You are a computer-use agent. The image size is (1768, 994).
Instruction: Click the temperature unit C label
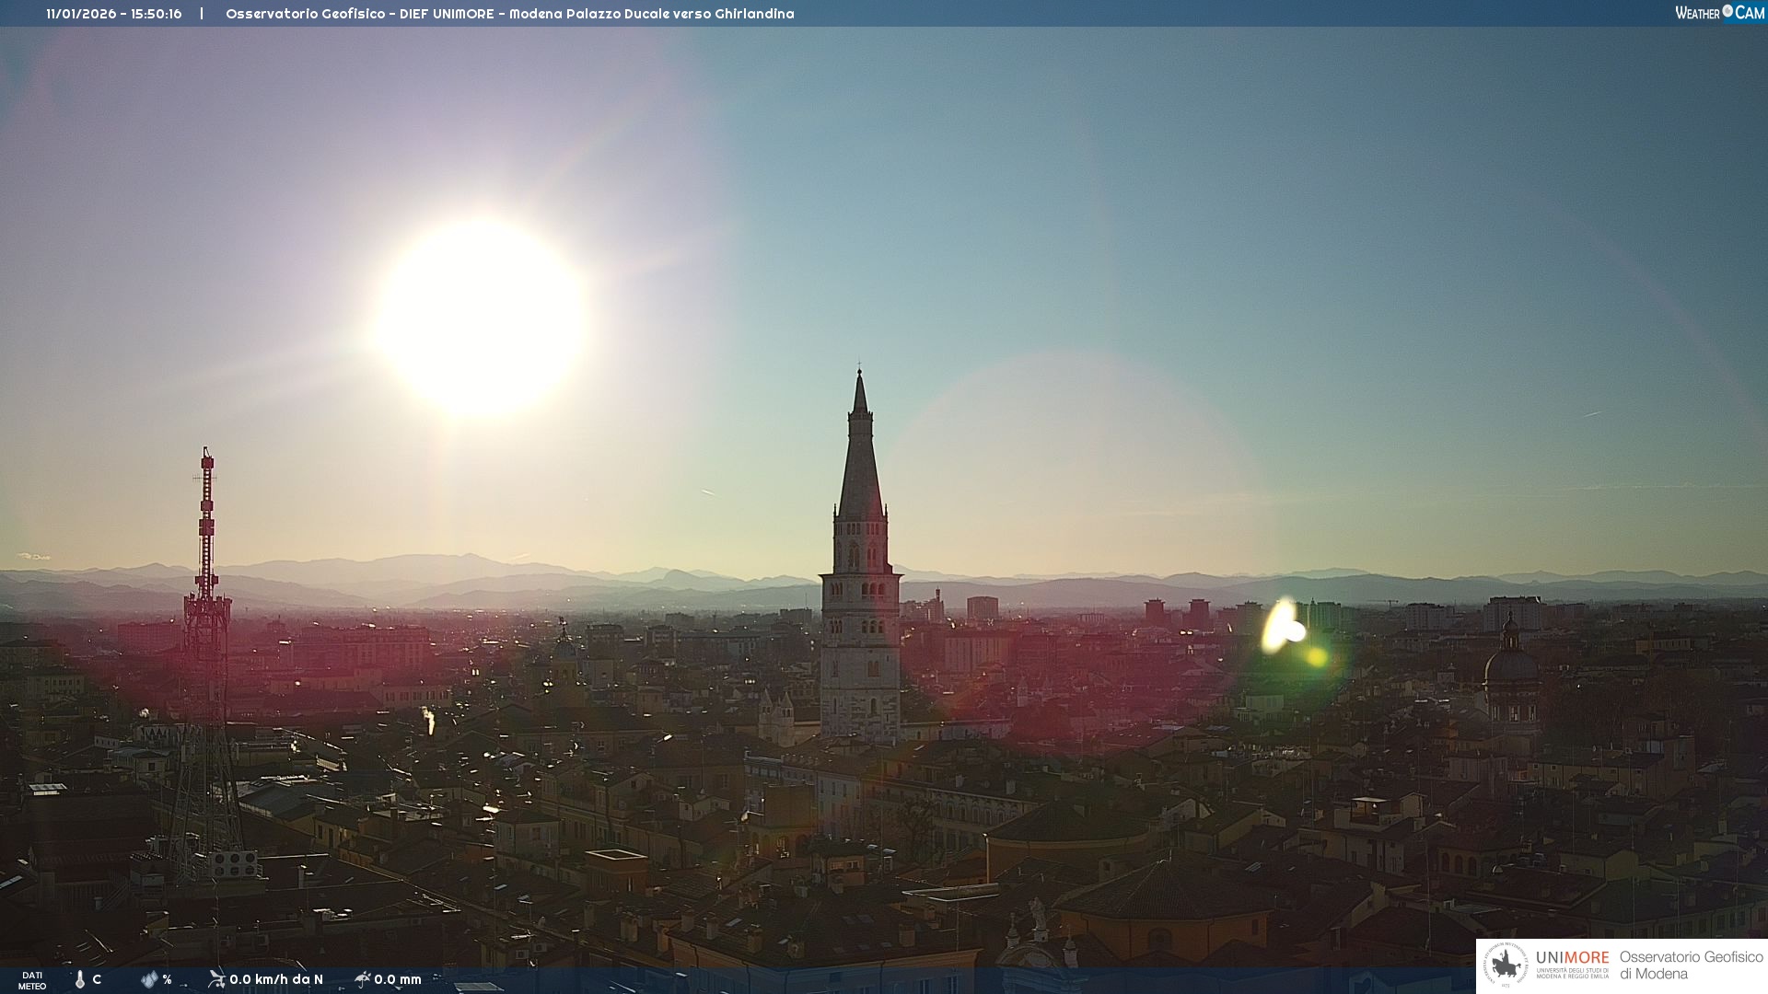point(97,979)
